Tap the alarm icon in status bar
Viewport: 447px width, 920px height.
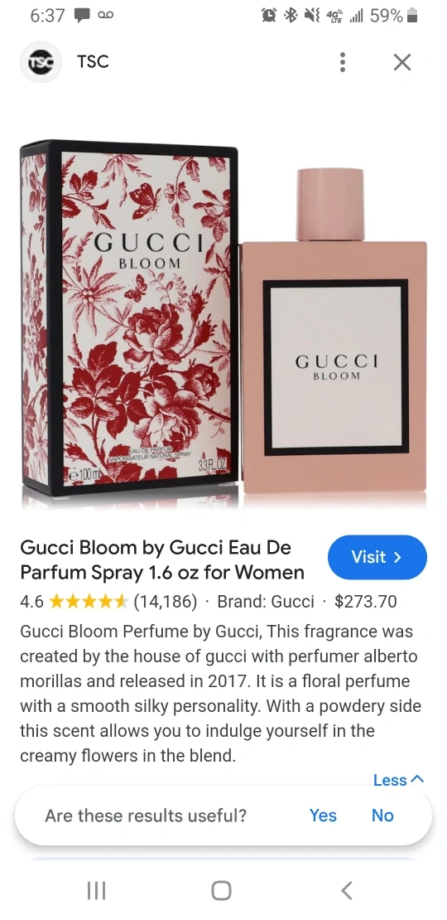tap(269, 16)
